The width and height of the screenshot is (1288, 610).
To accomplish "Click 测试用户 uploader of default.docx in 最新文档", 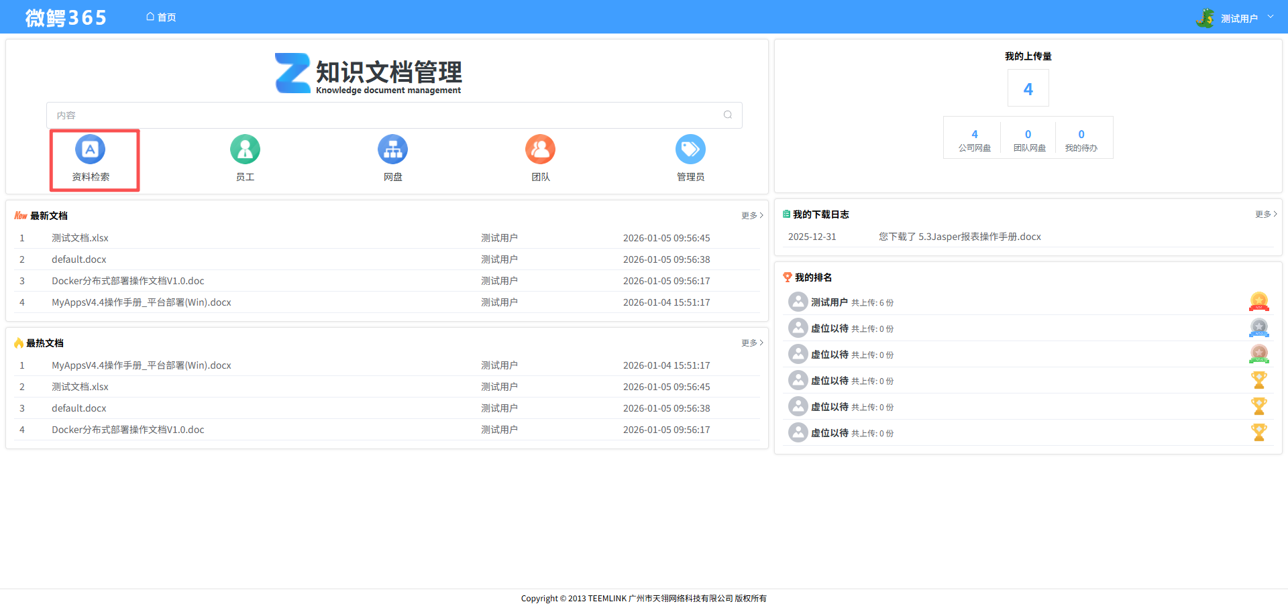I will click(499, 259).
